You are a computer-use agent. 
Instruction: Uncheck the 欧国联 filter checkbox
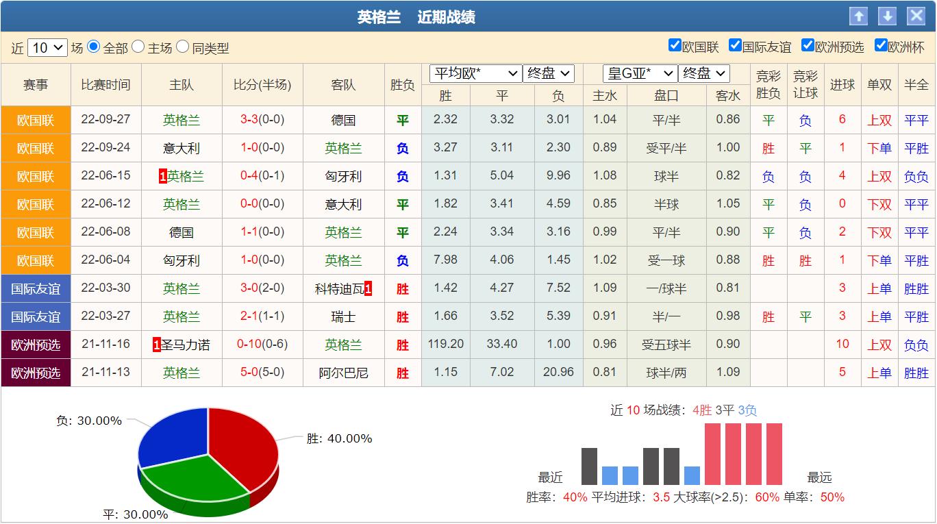[674, 45]
